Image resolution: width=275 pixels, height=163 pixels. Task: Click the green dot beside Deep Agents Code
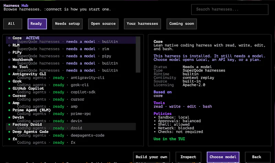9,132
